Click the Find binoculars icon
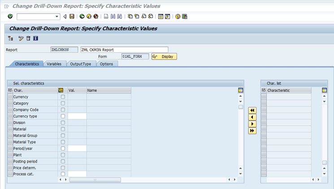The height and width of the screenshot is (189, 334). click(x=113, y=17)
